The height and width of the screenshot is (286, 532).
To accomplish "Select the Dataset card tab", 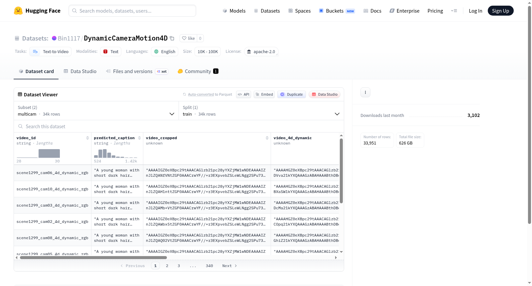I will click(36, 71).
